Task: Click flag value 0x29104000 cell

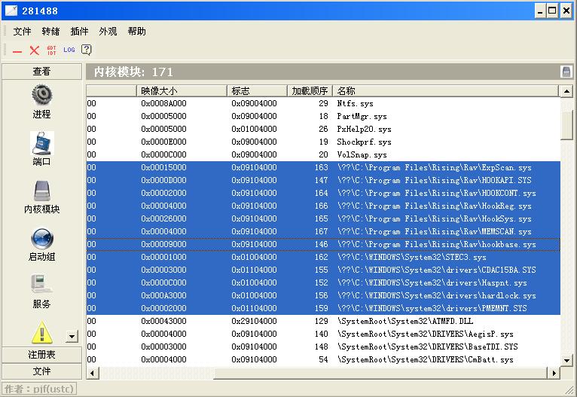Action: pyautogui.click(x=254, y=321)
